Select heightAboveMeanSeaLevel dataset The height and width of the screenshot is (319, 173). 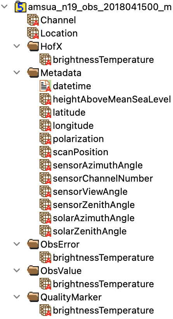click(x=112, y=99)
